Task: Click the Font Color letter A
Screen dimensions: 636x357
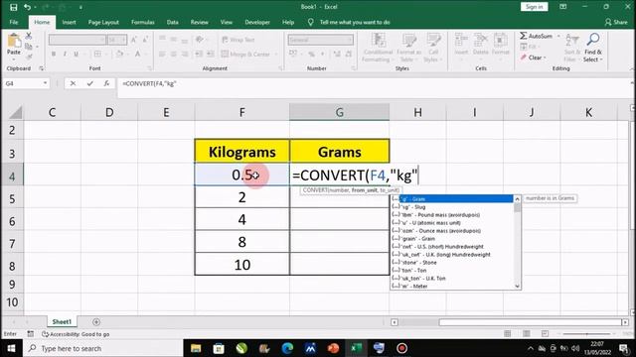Action: click(x=138, y=54)
